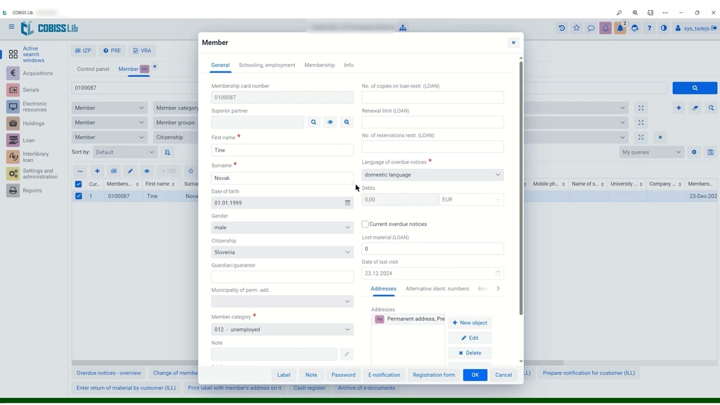Screen dimensions: 720x405
Task: View the superior partner with eye icon
Action: click(330, 122)
